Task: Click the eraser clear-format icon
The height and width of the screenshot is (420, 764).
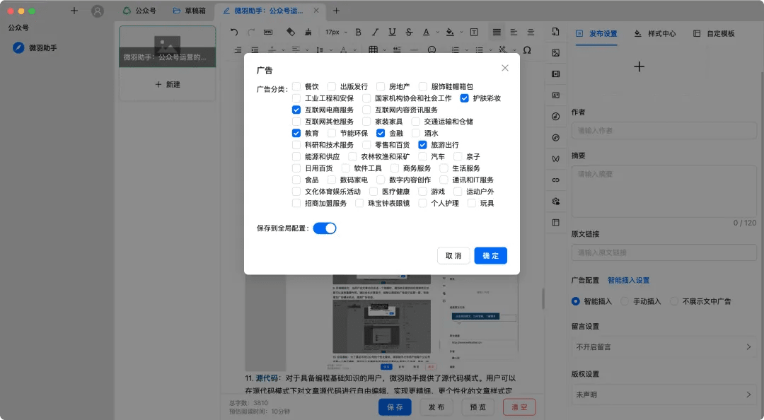Action: point(290,32)
